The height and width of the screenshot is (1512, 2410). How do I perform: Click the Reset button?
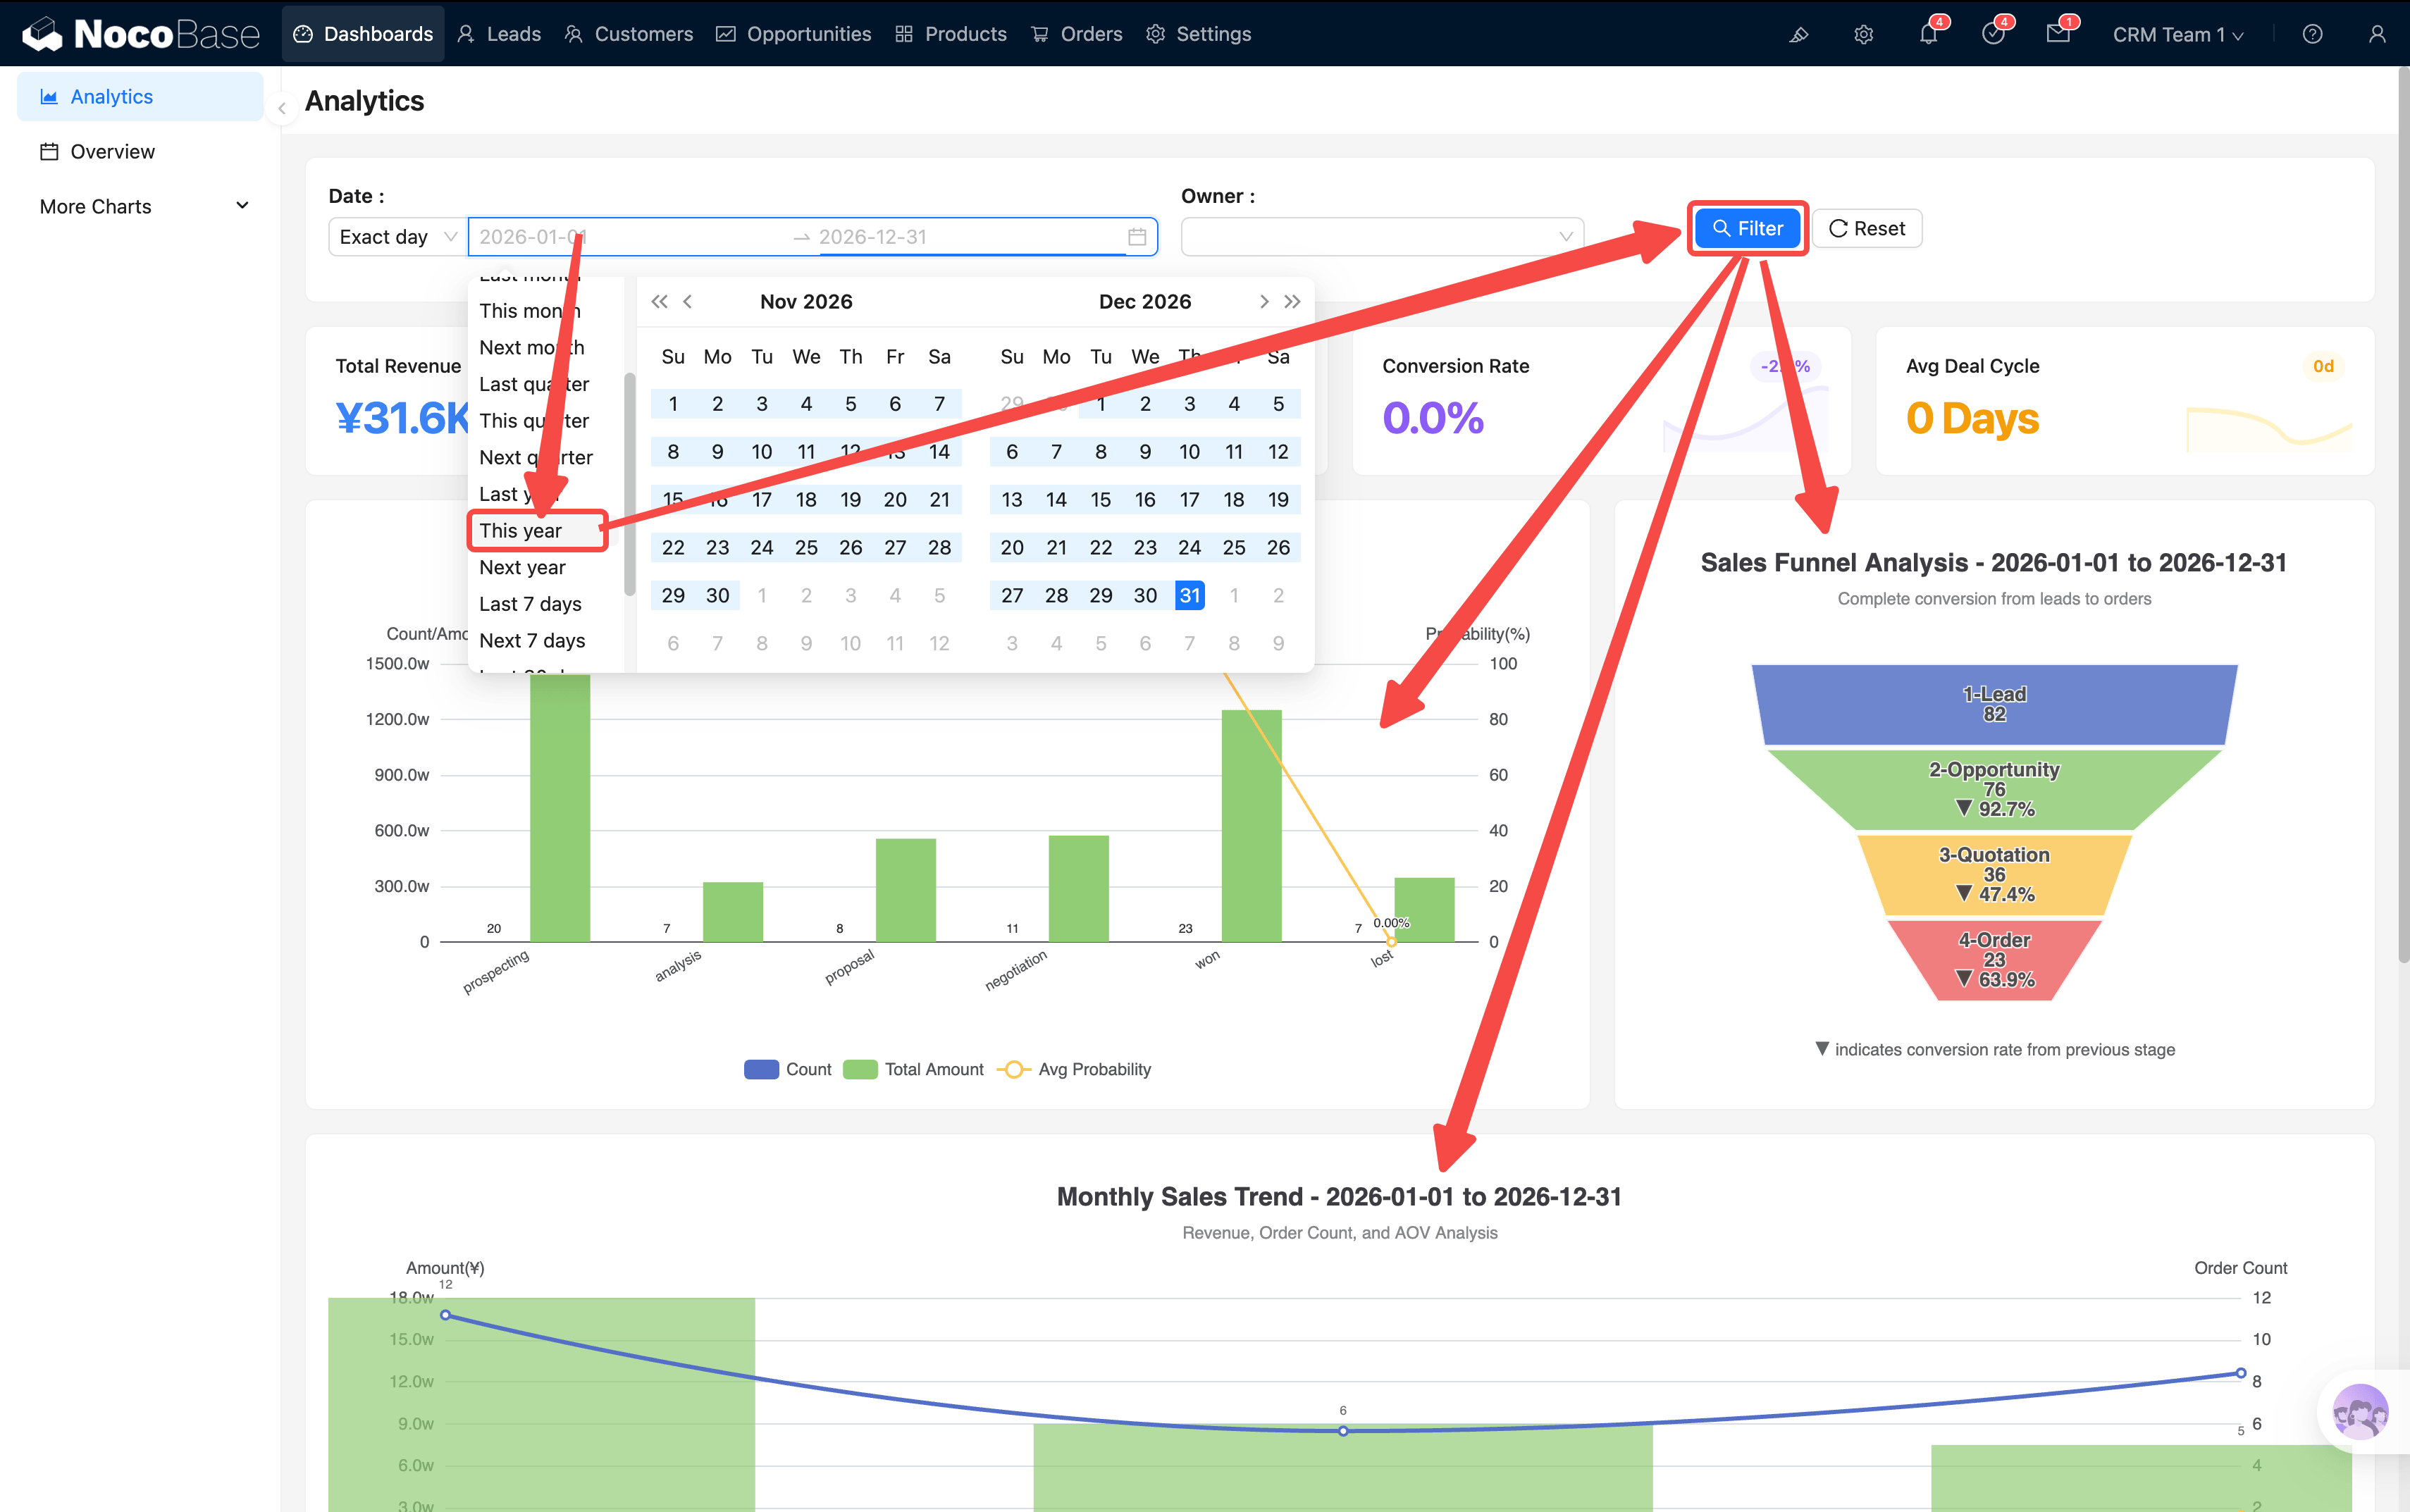[x=1866, y=228]
